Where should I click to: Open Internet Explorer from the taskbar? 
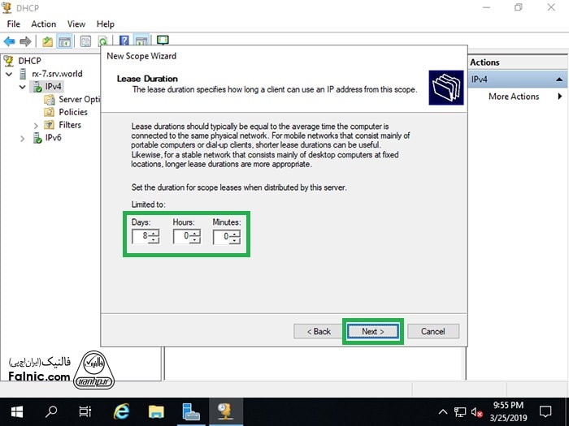[122, 411]
